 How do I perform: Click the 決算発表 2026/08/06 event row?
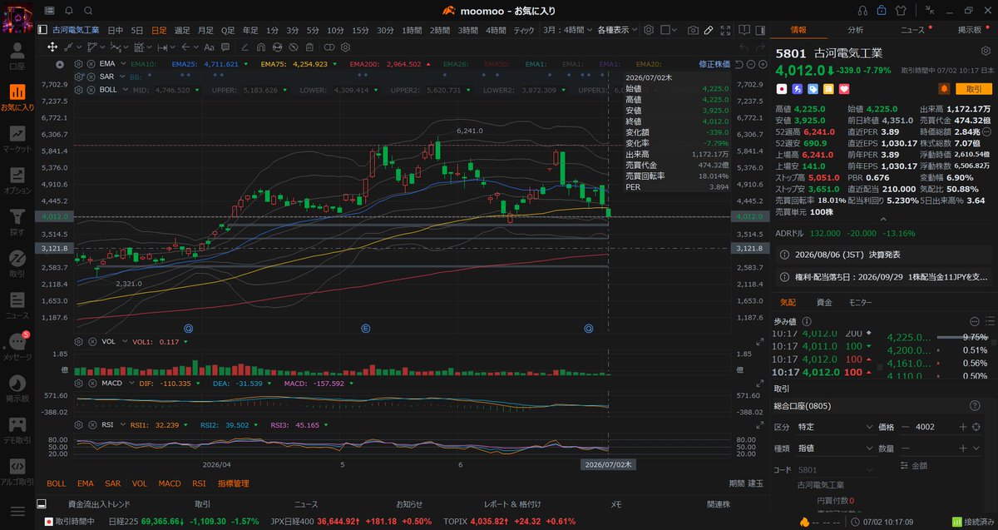tap(883, 254)
